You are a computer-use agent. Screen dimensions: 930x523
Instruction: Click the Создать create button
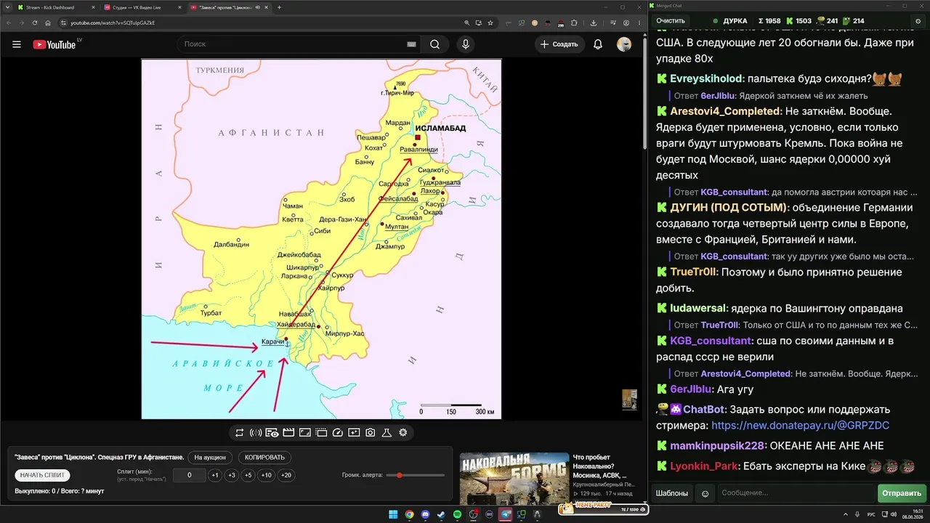559,44
